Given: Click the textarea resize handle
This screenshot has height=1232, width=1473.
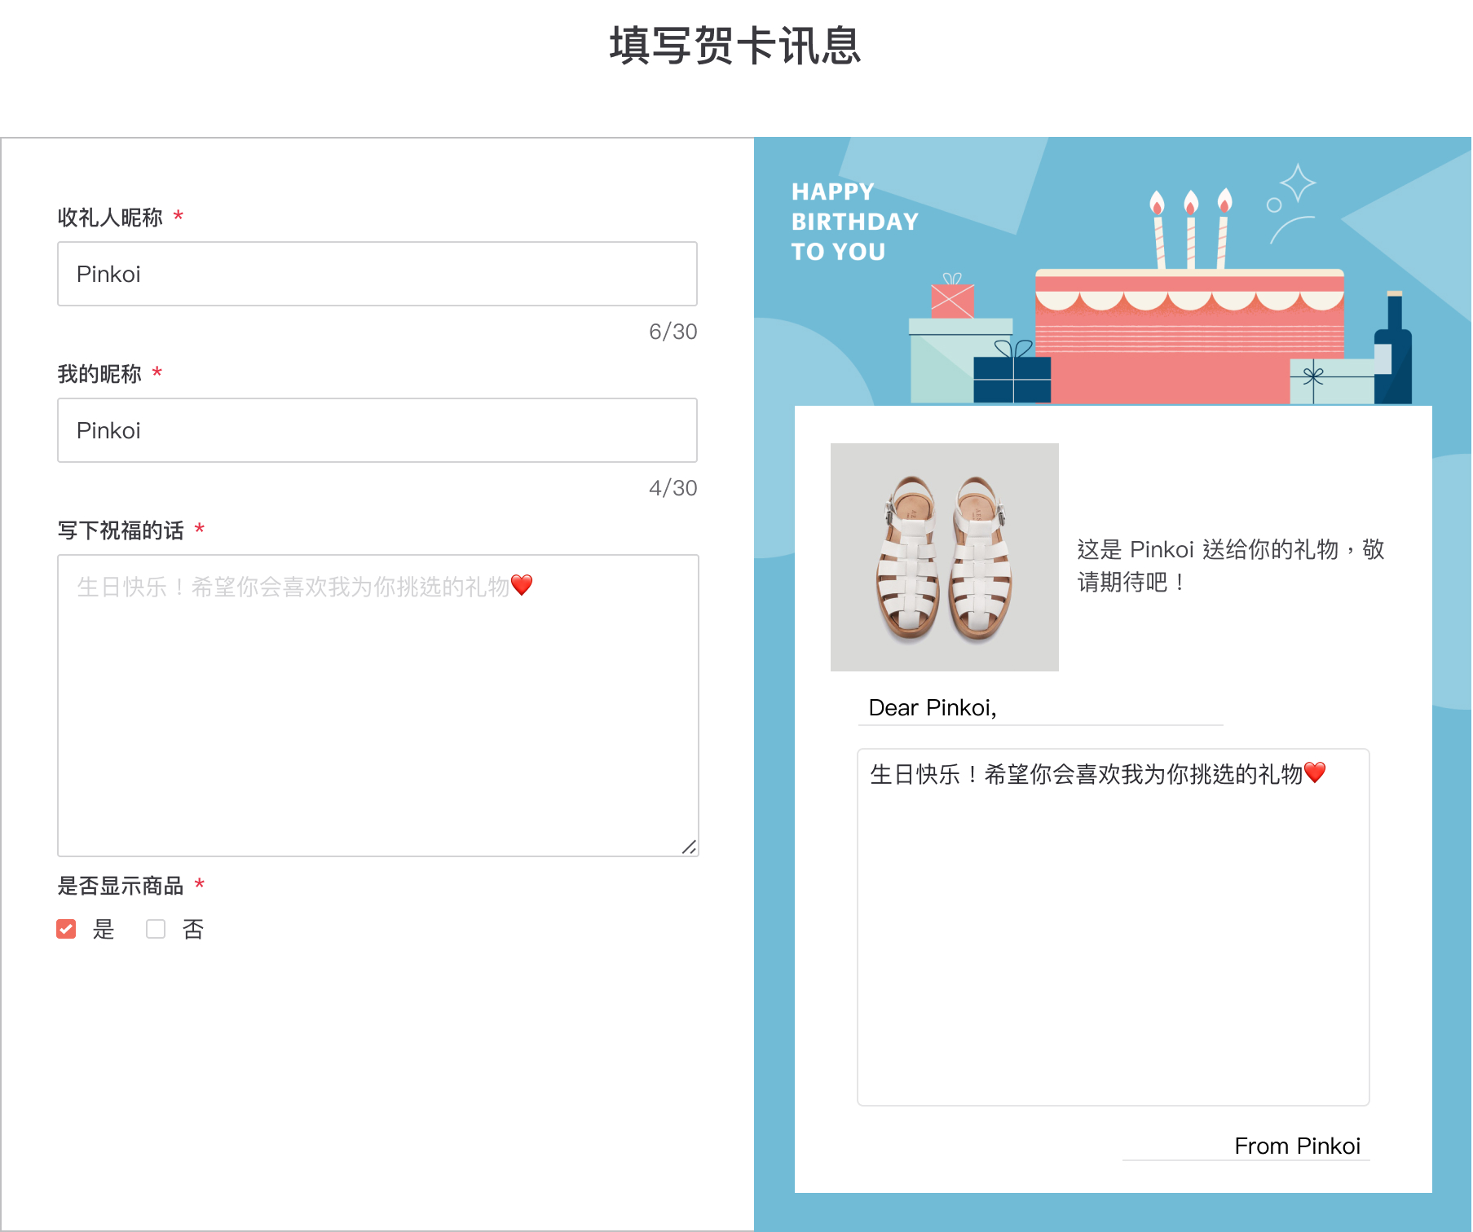Looking at the screenshot, I should (689, 847).
